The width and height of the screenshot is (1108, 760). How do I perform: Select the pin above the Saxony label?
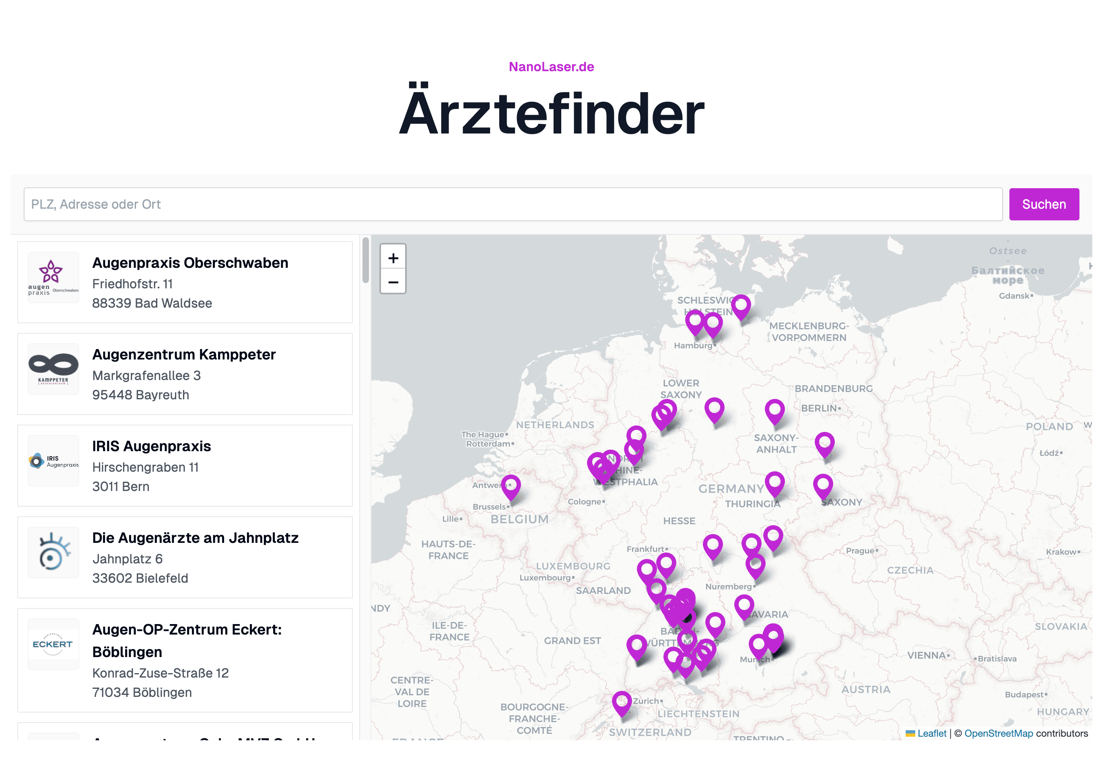click(823, 486)
